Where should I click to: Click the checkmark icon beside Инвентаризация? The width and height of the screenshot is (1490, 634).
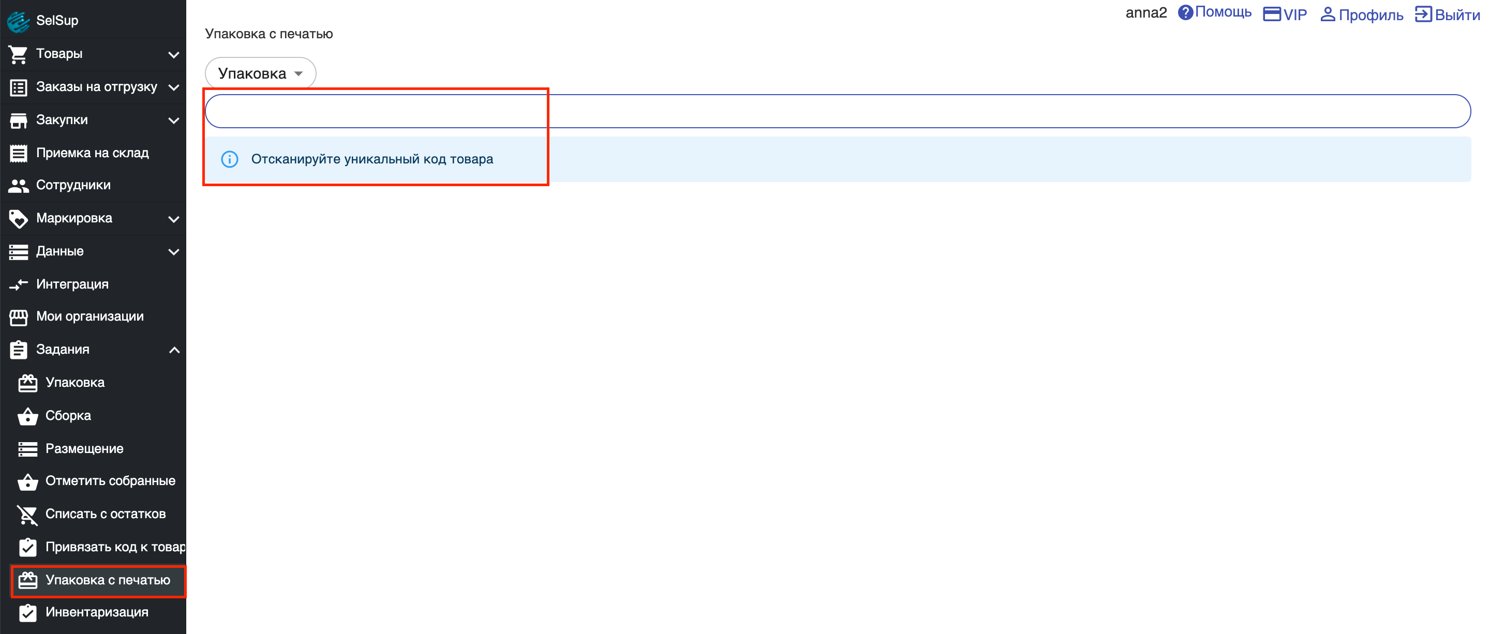[x=28, y=613]
